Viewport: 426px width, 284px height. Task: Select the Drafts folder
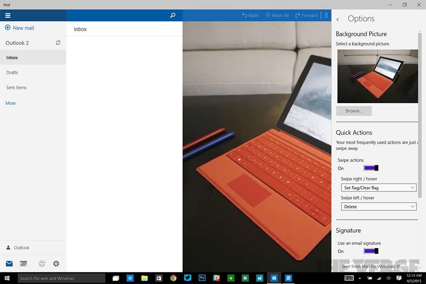12,72
